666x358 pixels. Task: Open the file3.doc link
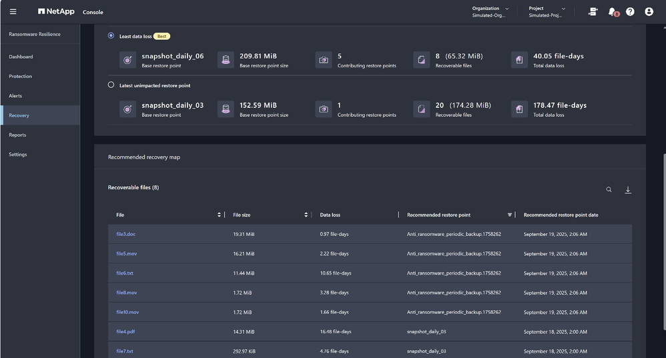(125, 234)
